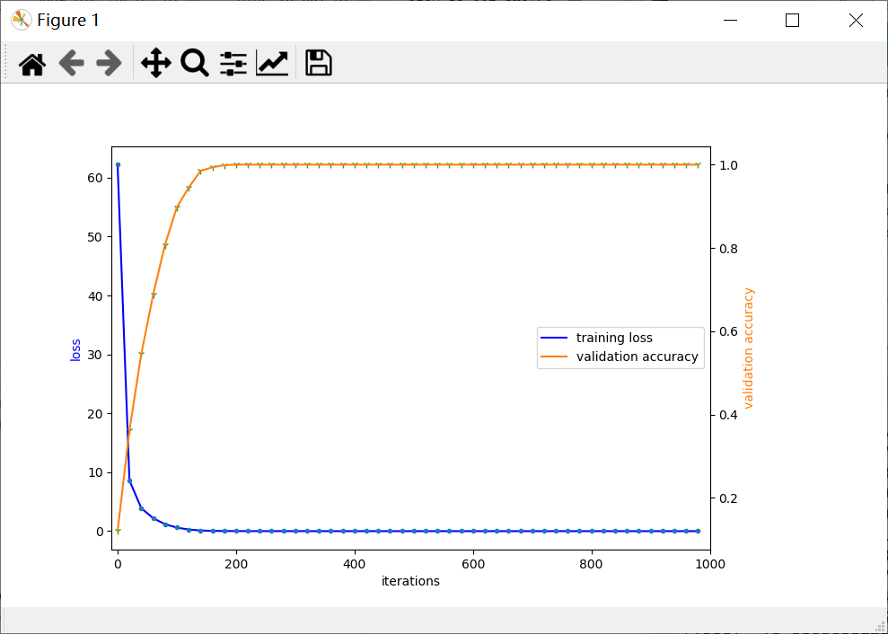Image resolution: width=888 pixels, height=634 pixels.
Task: Click the 'iterations' x-axis label
Action: point(410,581)
